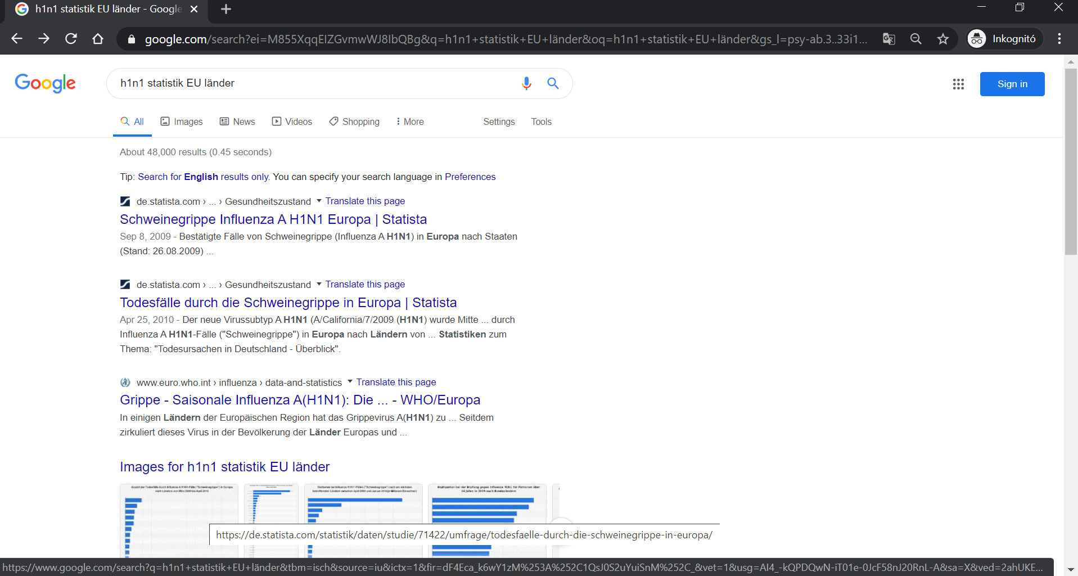The image size is (1078, 576).
Task: Click the second narrow chart thumbnail
Action: pos(271,503)
